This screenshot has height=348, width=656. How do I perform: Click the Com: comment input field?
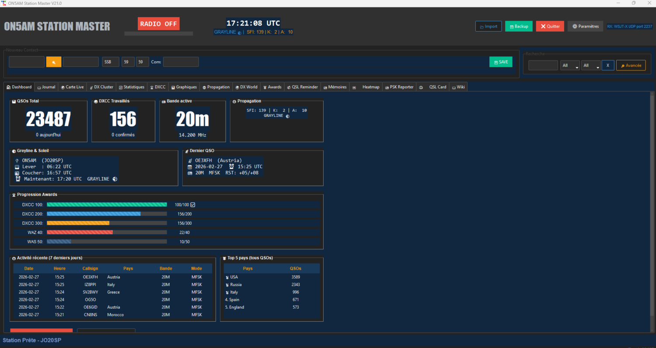coord(181,62)
